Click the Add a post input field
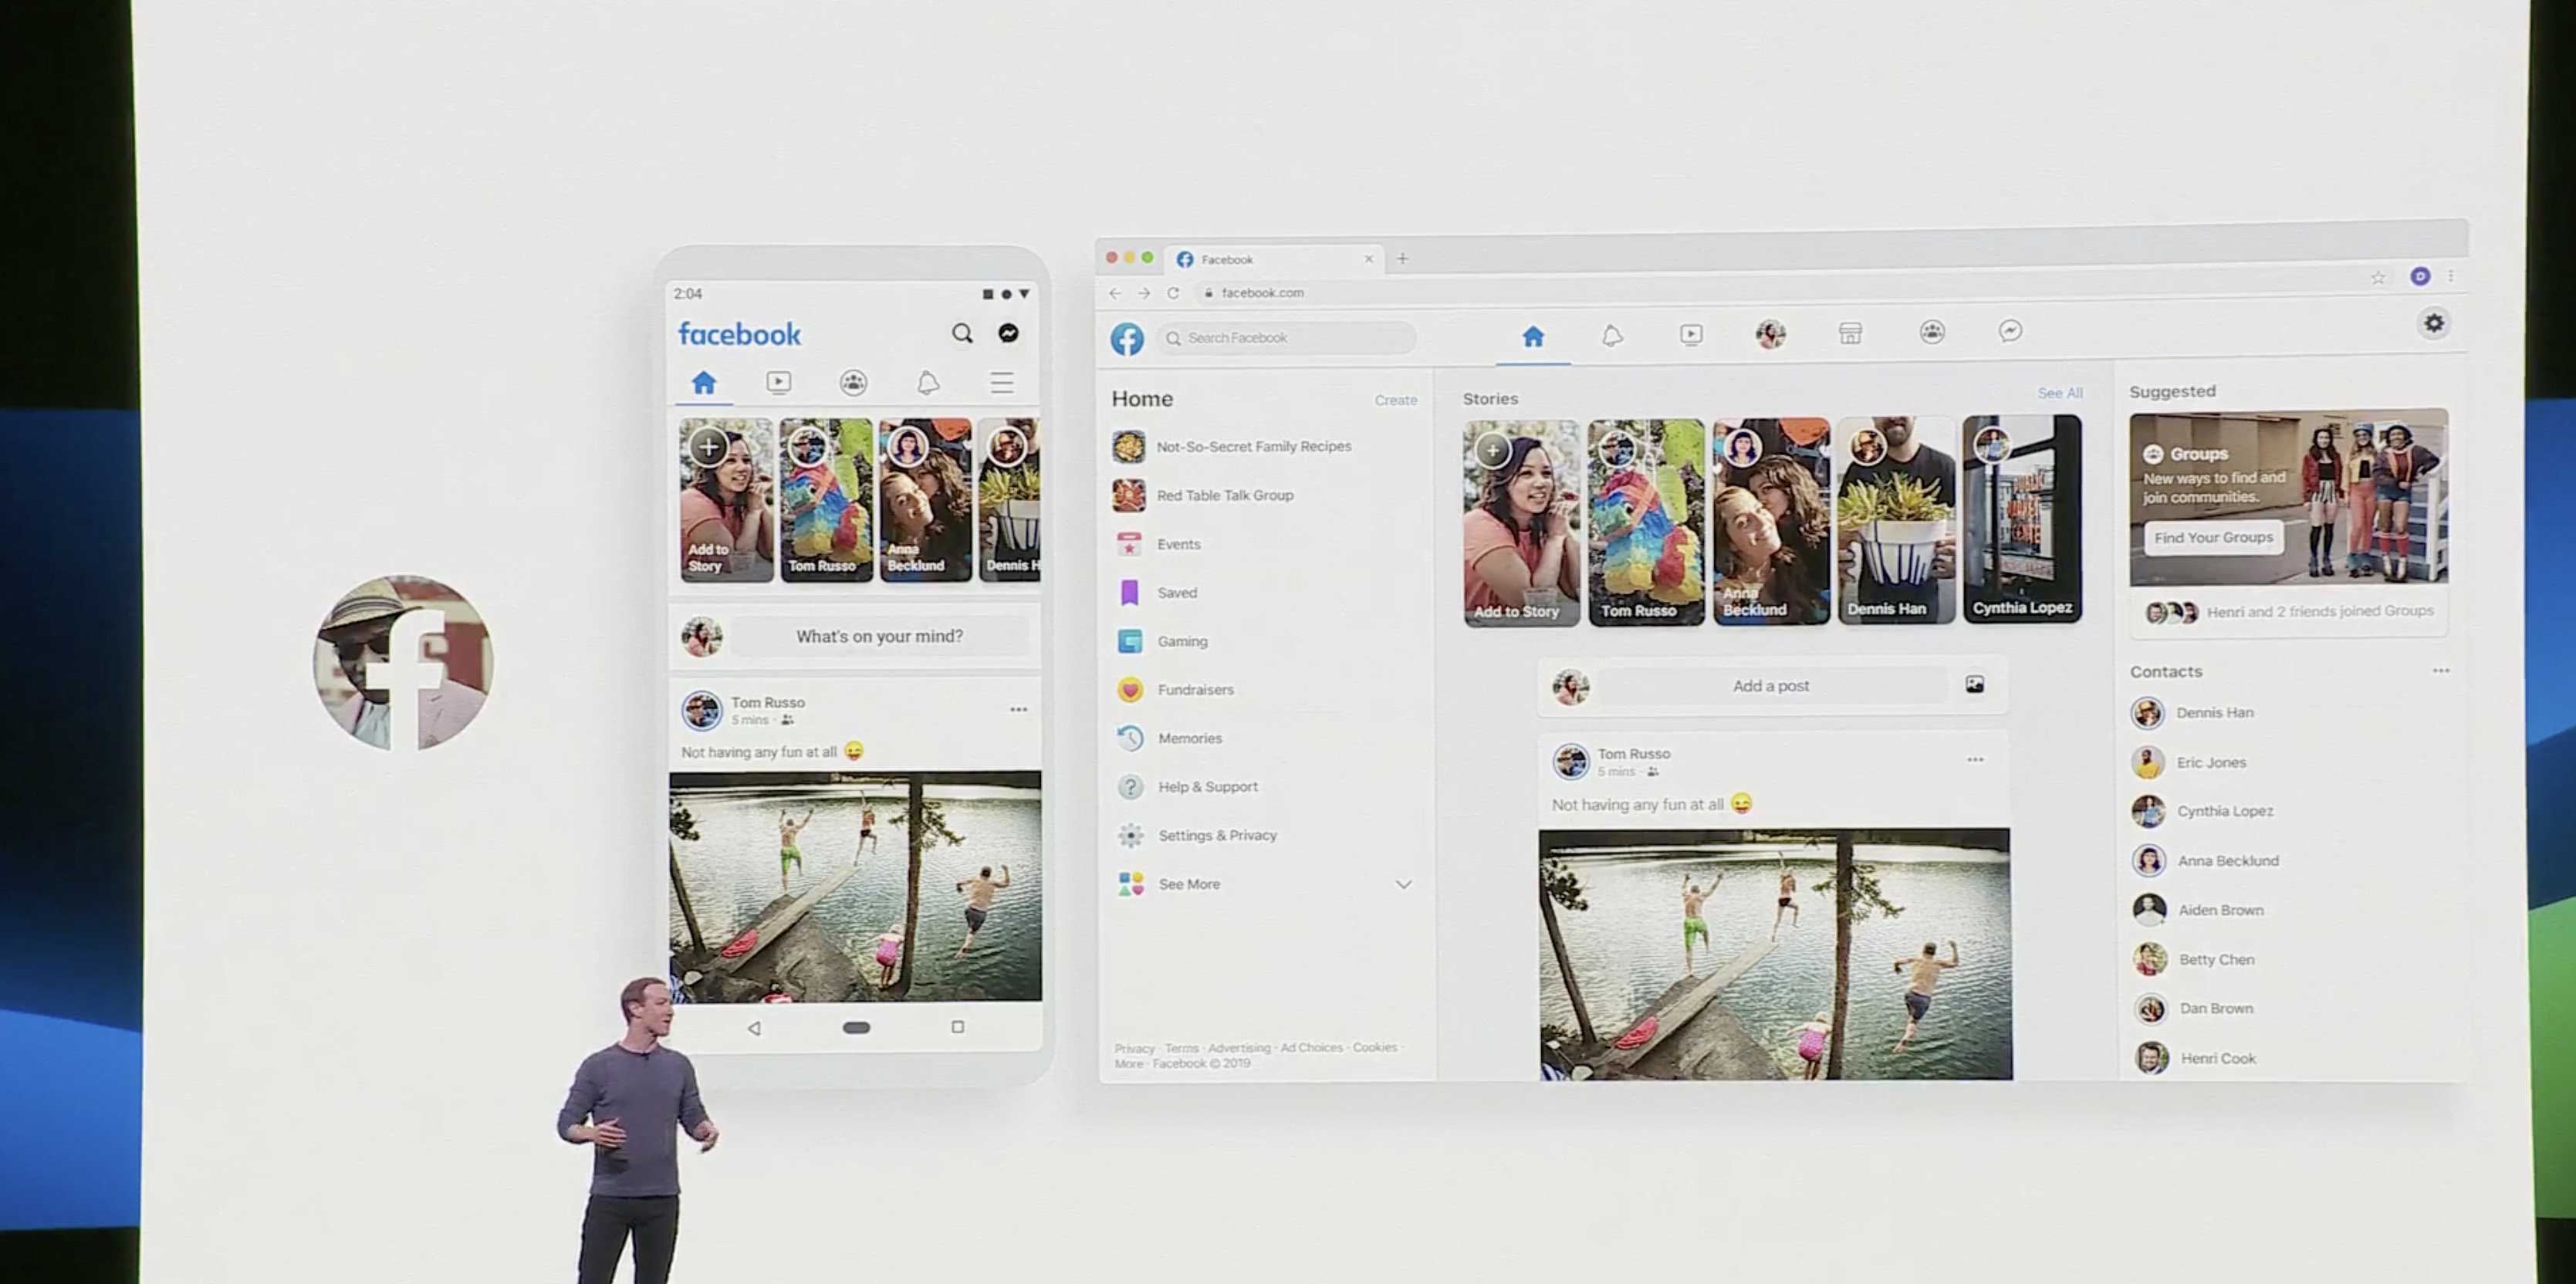The image size is (2576, 1284). (1770, 686)
